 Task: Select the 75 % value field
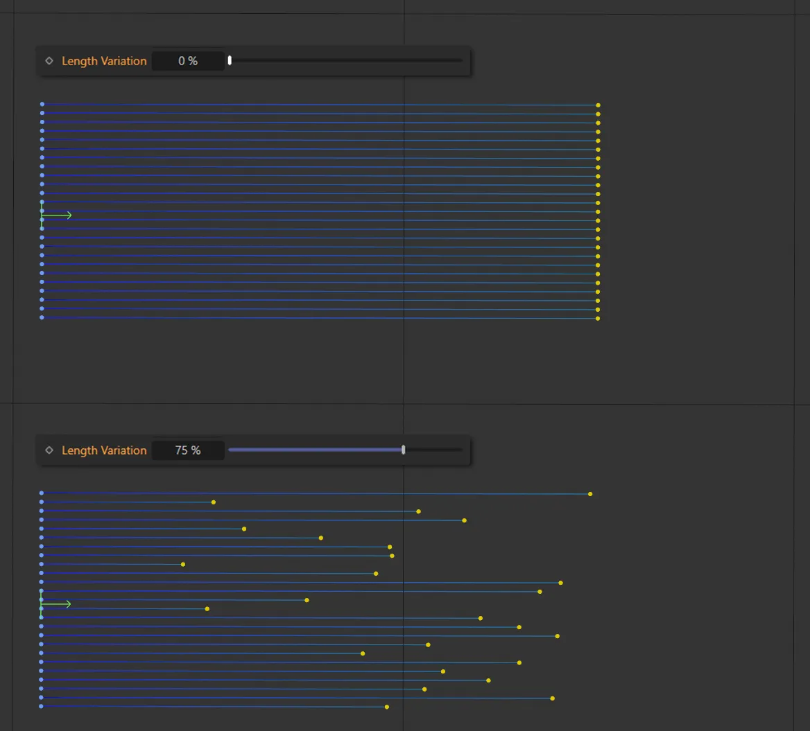(188, 450)
